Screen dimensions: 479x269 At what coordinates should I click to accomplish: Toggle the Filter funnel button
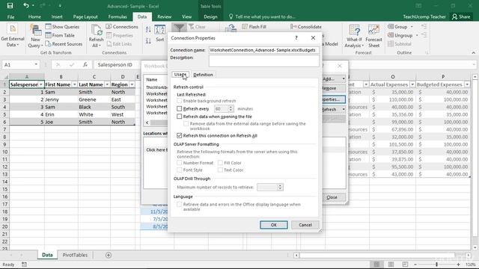[179, 28]
